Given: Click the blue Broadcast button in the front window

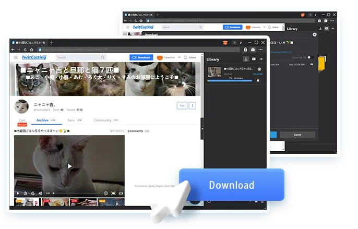Looking at the screenshot, I should pos(141,57).
